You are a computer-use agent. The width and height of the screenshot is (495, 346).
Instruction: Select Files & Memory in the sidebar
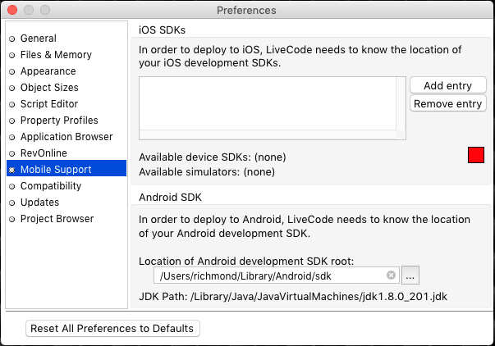pyautogui.click(x=56, y=55)
